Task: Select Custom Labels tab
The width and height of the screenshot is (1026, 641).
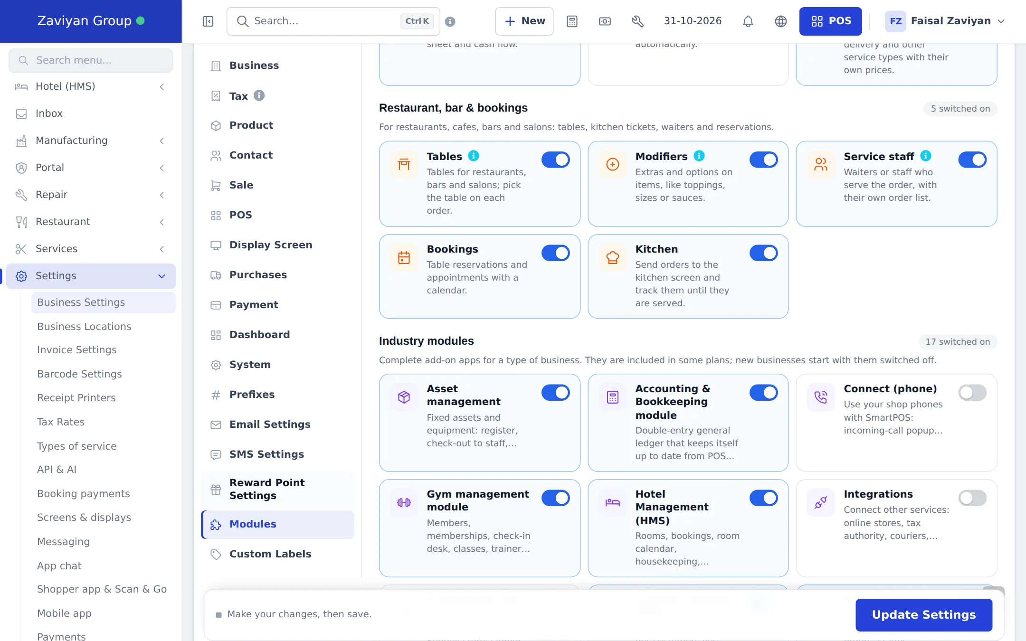Action: (278, 554)
